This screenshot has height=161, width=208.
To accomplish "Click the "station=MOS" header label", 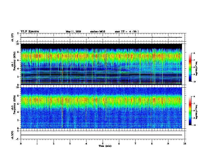I will (98, 32).
